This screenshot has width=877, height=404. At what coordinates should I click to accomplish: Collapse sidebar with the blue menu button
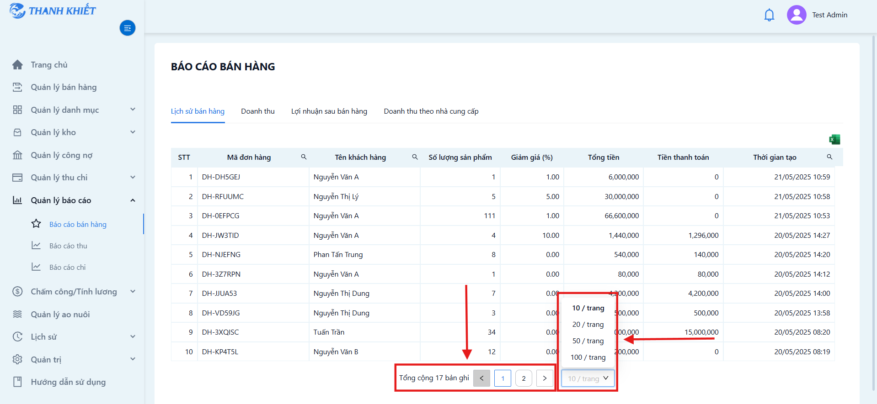(128, 28)
